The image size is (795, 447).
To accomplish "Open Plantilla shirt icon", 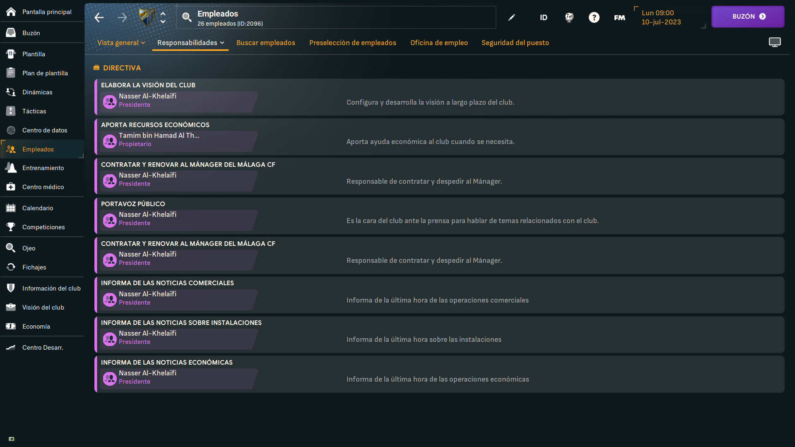I will [11, 54].
